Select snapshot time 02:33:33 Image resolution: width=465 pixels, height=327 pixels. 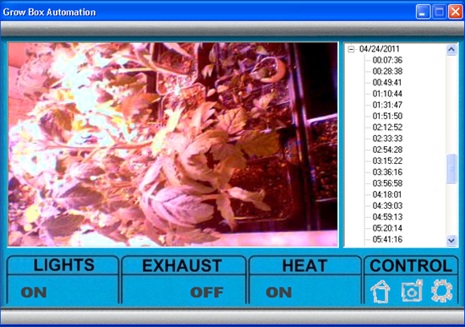pyautogui.click(x=387, y=139)
